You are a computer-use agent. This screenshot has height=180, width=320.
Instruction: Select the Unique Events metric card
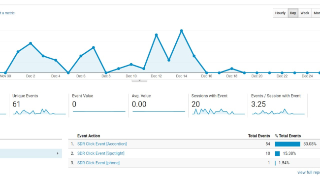click(x=39, y=106)
